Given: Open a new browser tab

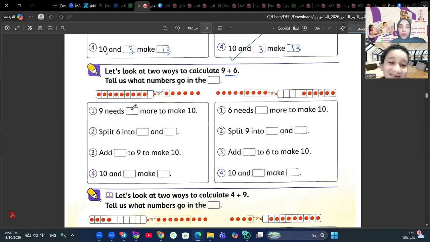Looking at the screenshot, I should coord(55,6).
